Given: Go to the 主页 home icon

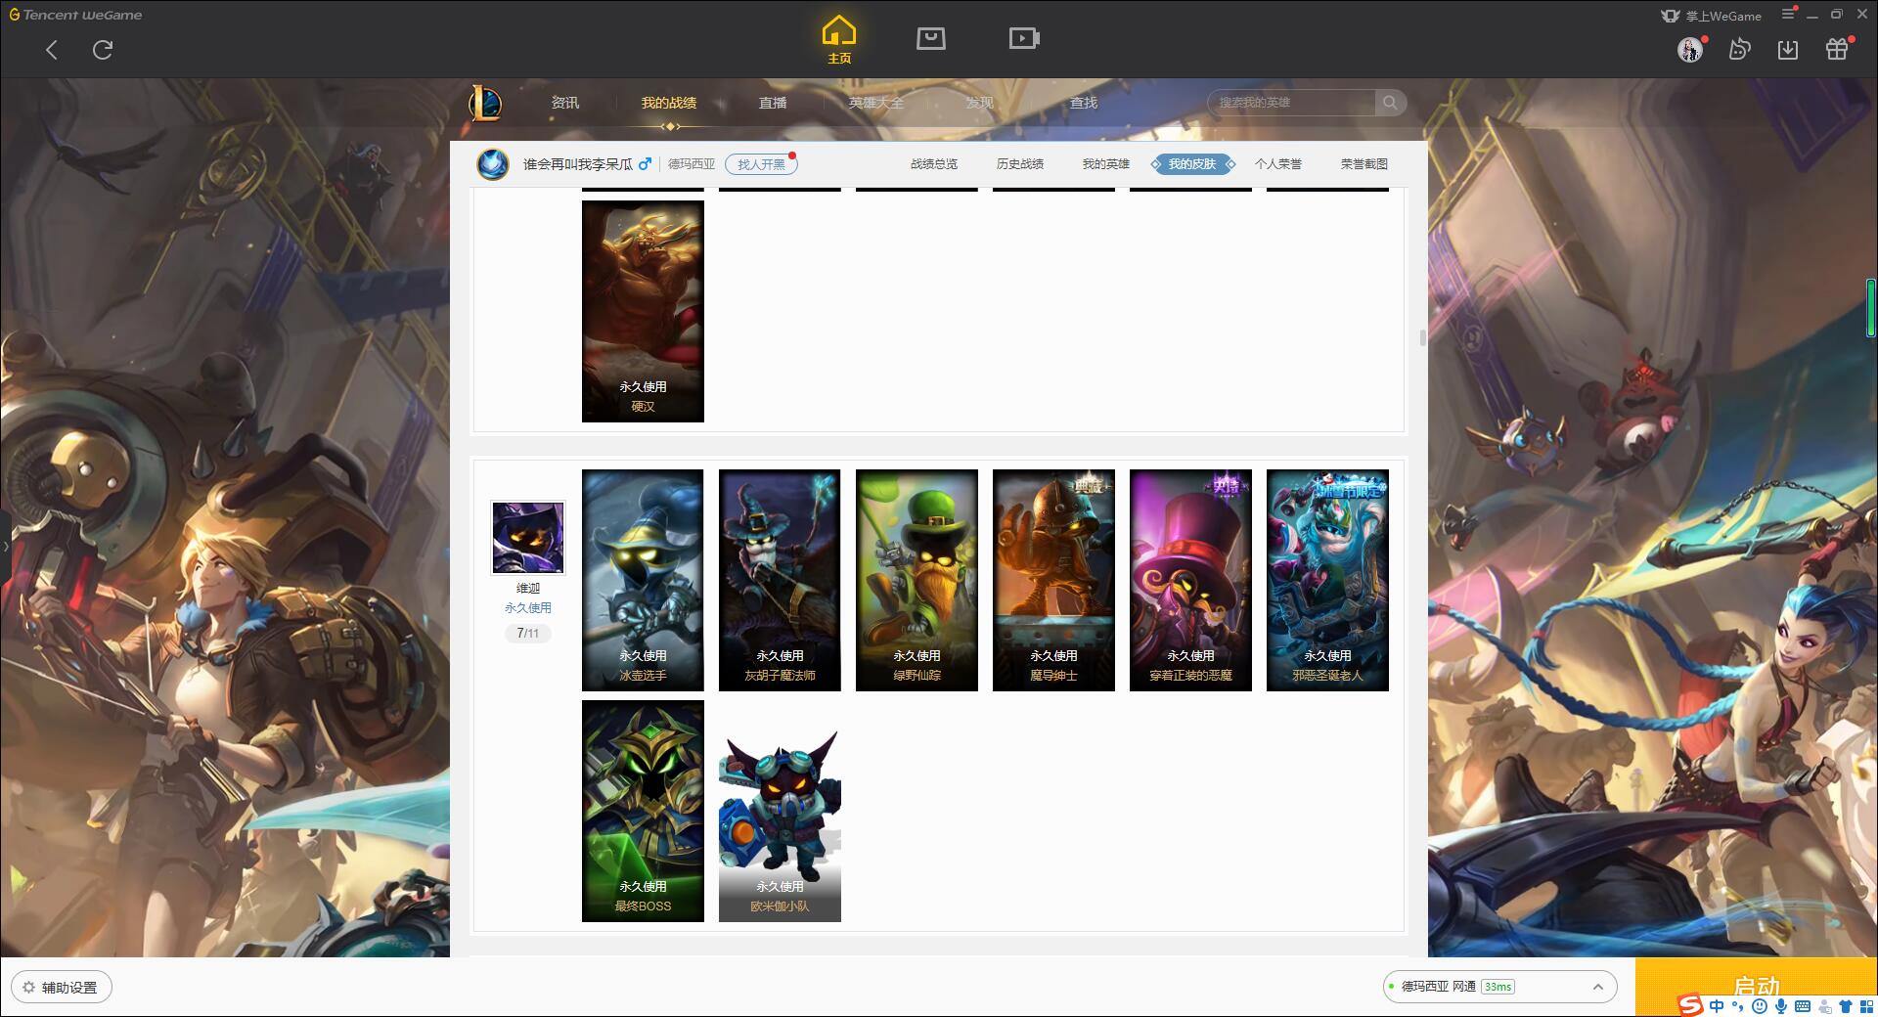Looking at the screenshot, I should click(838, 40).
